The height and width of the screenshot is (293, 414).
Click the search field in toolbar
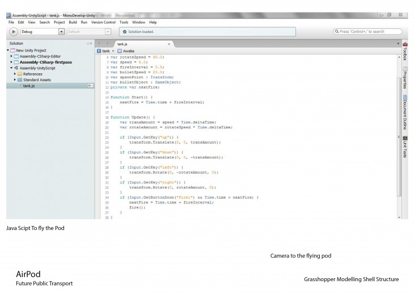click(370, 32)
